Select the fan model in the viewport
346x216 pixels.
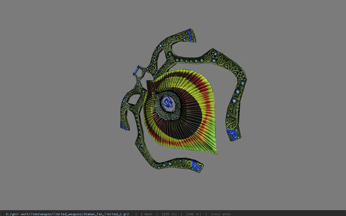[x=183, y=100]
